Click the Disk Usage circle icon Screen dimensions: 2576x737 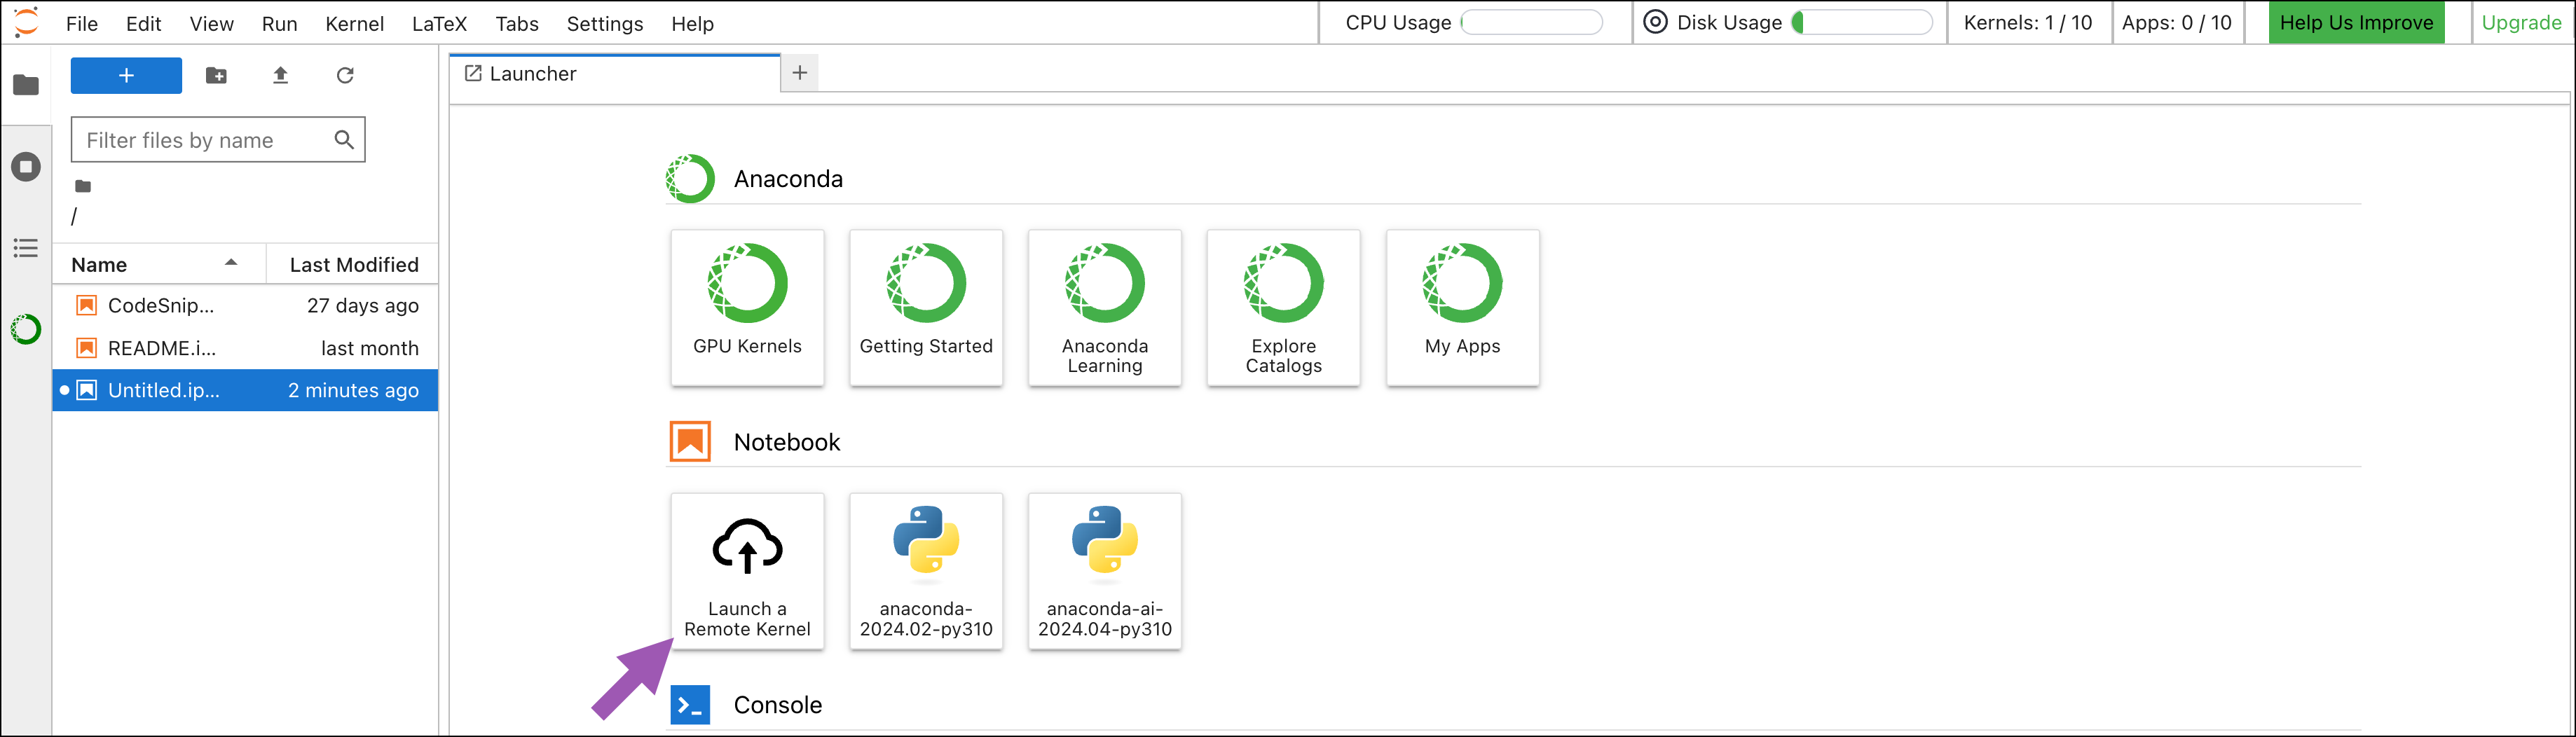coord(1656,22)
